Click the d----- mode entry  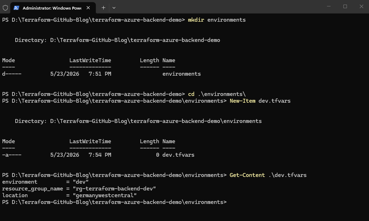pos(12,74)
